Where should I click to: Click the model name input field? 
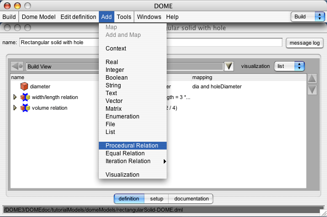[x=151, y=42]
